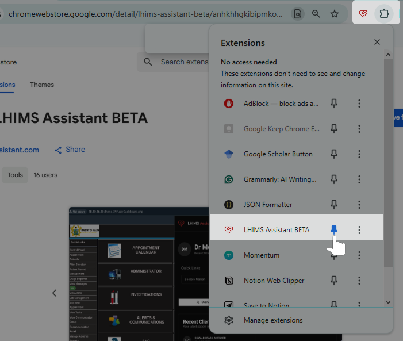Open Grammarly extension from the list
Viewport: 403px width, 341px height.
[280, 179]
